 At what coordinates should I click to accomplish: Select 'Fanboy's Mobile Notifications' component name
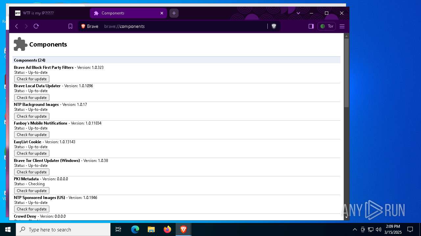pyautogui.click(x=40, y=123)
